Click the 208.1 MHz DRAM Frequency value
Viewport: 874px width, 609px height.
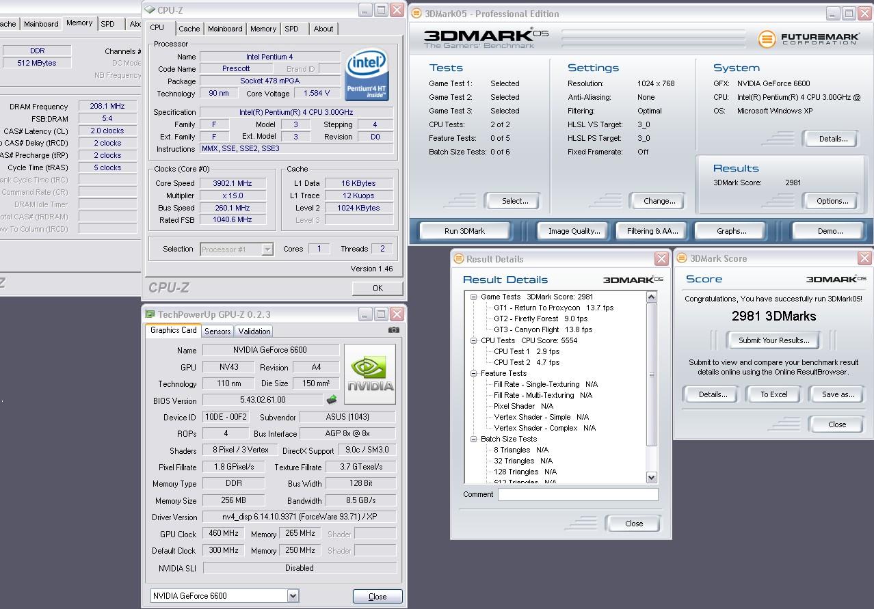107,106
